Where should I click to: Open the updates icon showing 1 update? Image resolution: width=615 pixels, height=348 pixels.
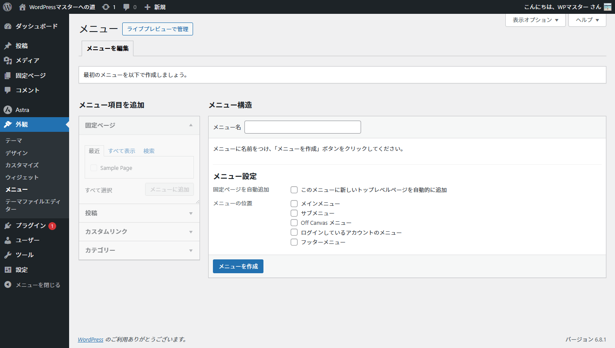(106, 7)
